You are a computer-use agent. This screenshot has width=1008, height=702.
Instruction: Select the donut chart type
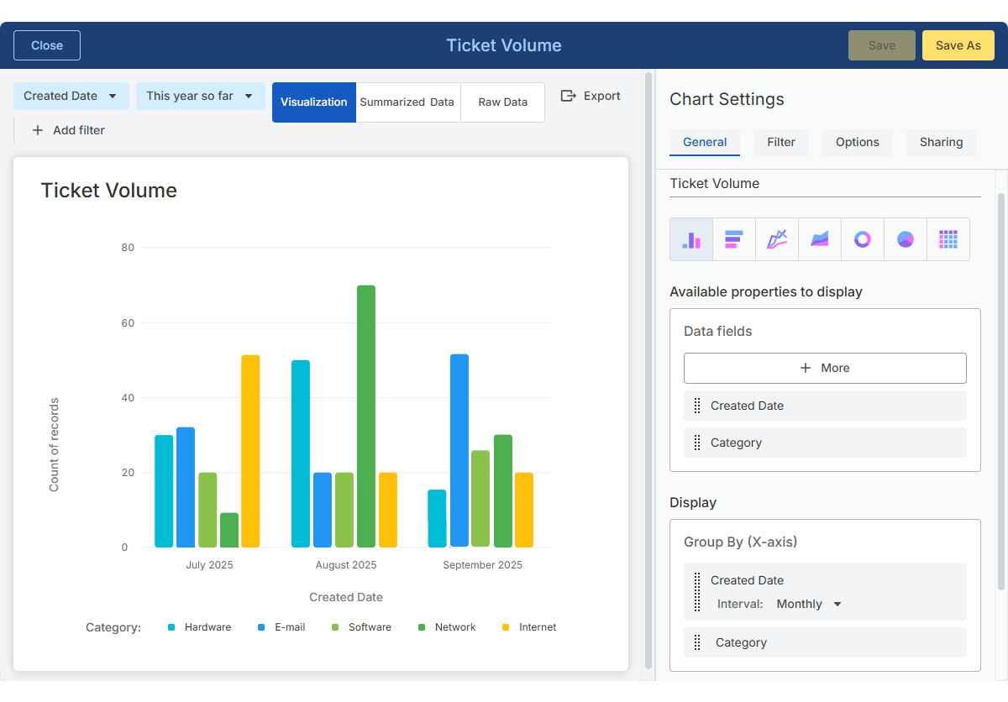coord(863,239)
